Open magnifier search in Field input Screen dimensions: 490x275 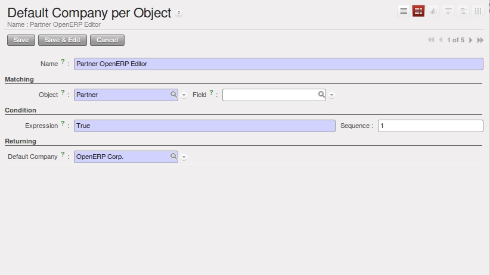tap(321, 94)
